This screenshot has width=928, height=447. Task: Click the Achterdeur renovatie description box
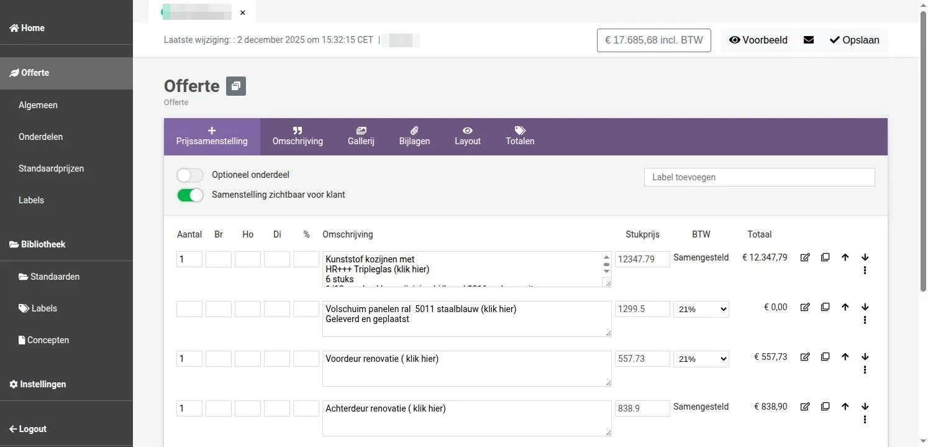click(466, 418)
